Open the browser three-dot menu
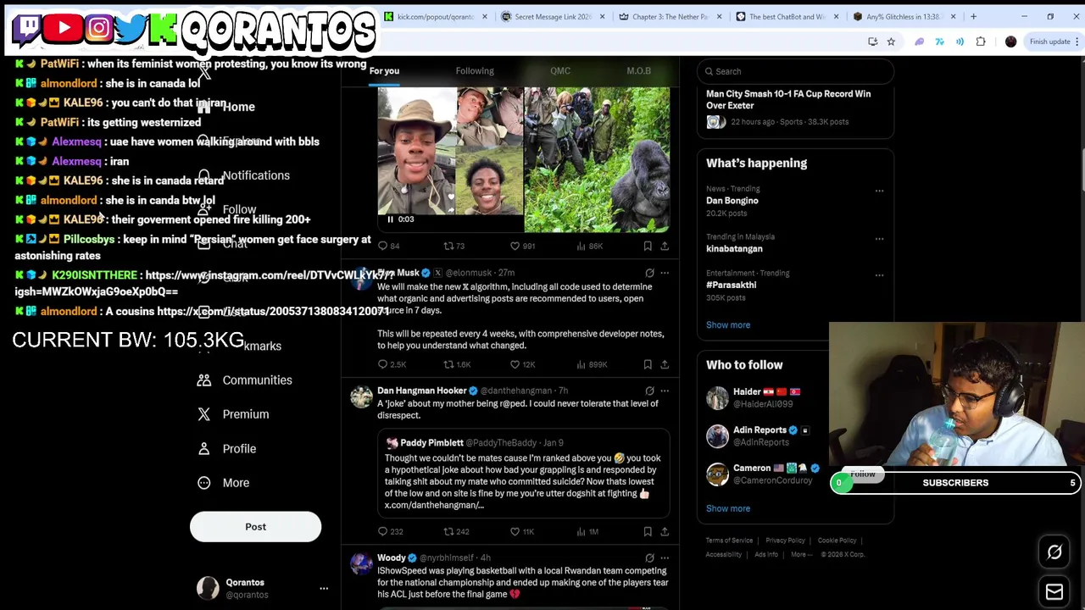The image size is (1085, 610). (1076, 42)
